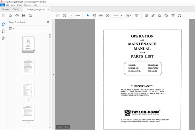Click the **IMPORTANT** heading text
This screenshot has height=130, width=195.
pos(142,86)
